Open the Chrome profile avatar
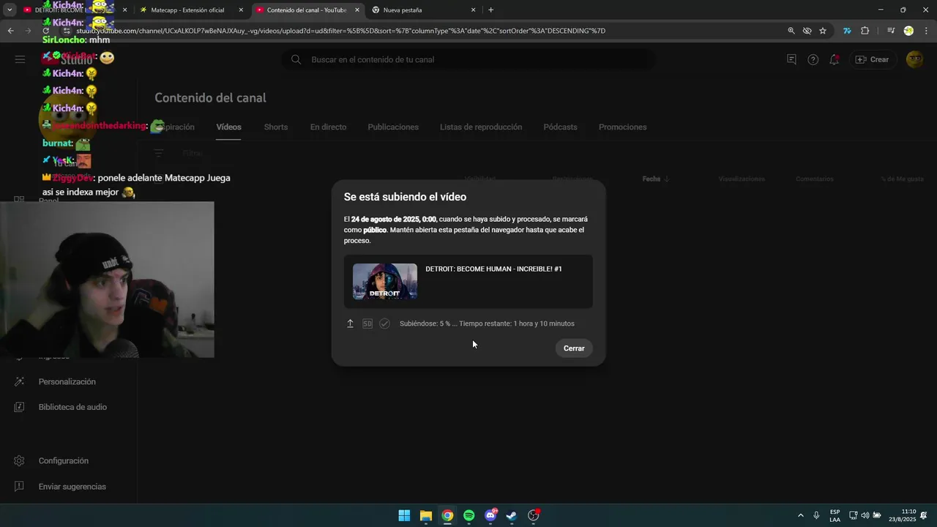 [x=908, y=31]
